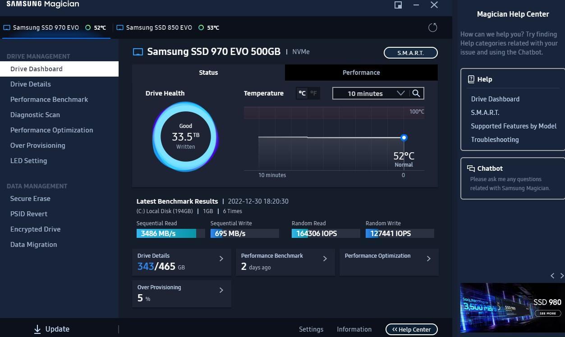This screenshot has height=337, width=565.
Task: Click the SSD 850 EVO drive tab icon
Action: 120,27
